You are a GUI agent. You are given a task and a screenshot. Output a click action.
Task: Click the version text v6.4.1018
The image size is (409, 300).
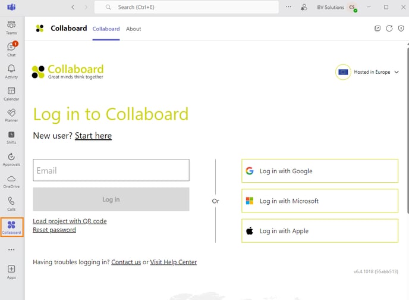[376, 271]
